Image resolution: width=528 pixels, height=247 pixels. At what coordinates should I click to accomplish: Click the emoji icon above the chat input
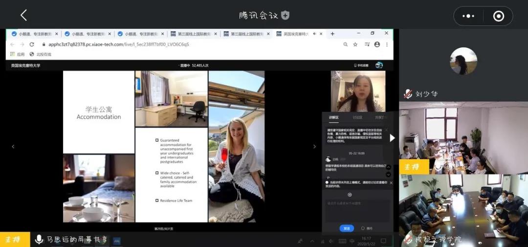pos(349,195)
